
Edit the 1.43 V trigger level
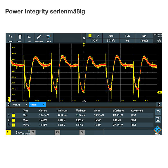pos(94,41)
